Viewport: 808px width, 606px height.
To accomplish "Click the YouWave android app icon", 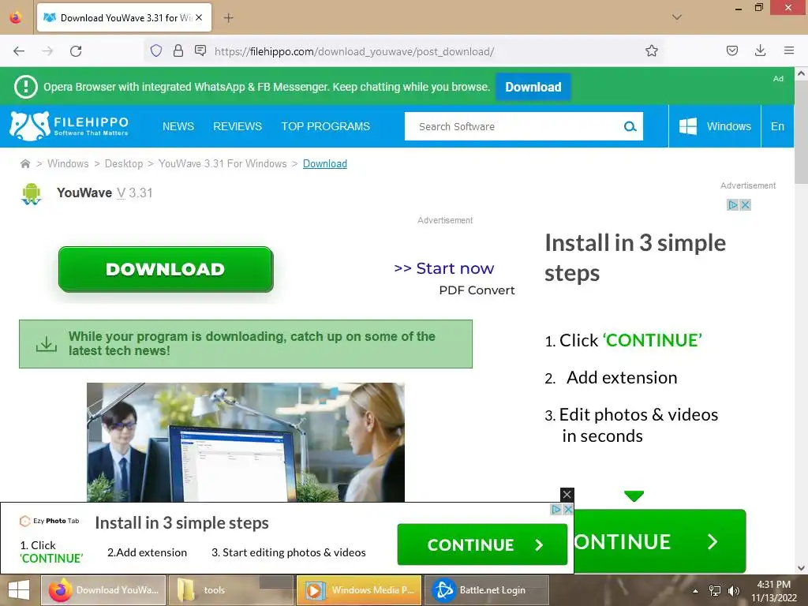I will [x=31, y=194].
